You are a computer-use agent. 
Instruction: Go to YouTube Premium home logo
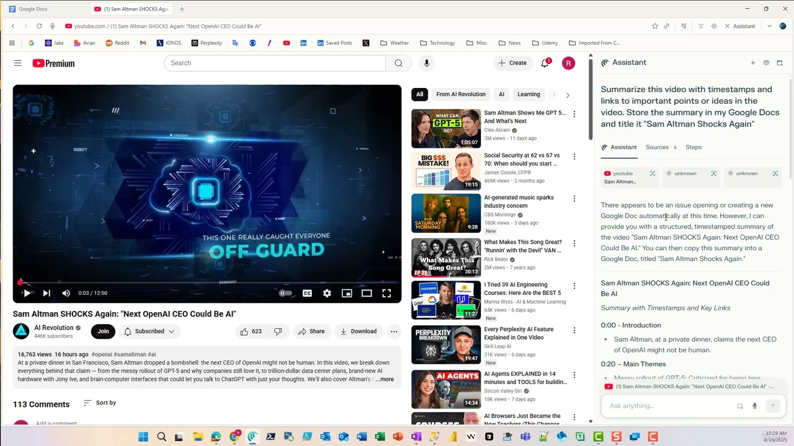point(53,63)
